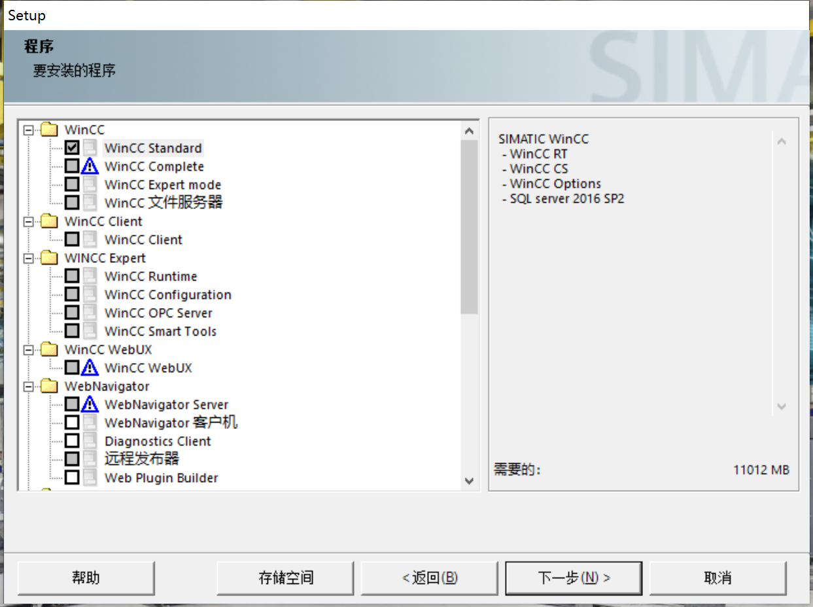Click the WebNavigator folder icon
The height and width of the screenshot is (607, 813).
coord(50,386)
